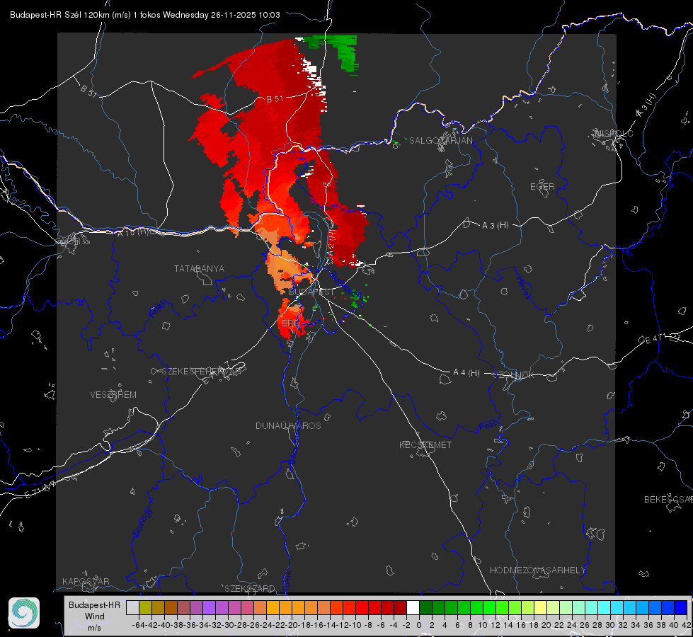
Task: Click the Budapest-HR Wind m/s legend title
Action: pyautogui.click(x=95, y=616)
